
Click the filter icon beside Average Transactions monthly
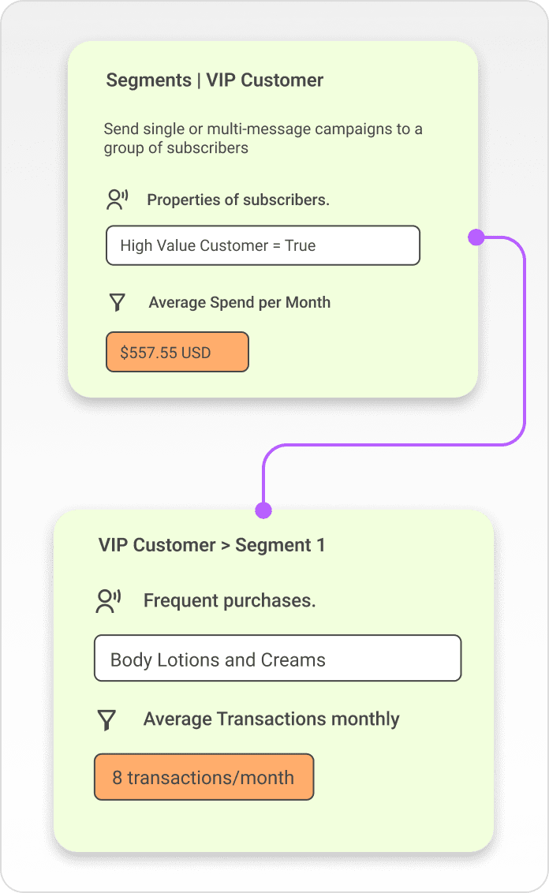tap(106, 719)
